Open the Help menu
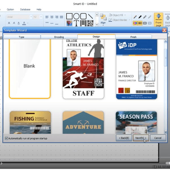This screenshot has width=170, height=170. (39, 9)
